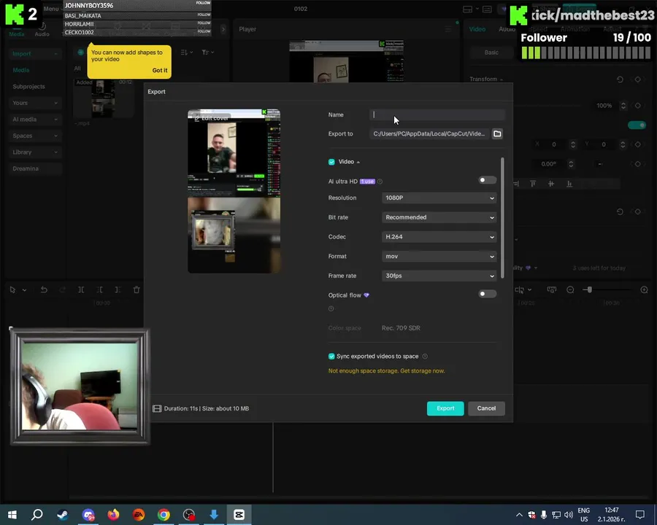Click the timeline zoom in magnifier
The image size is (657, 525).
[x=645, y=289]
